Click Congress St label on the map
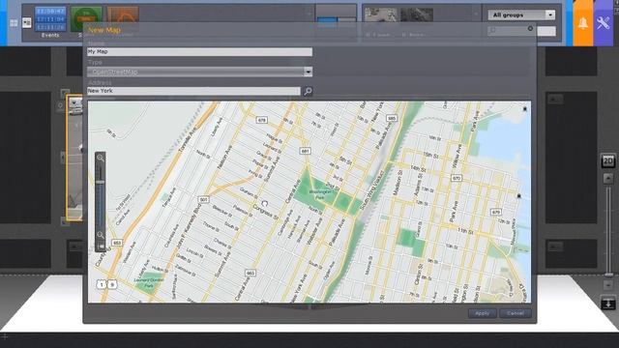619x348 pixels. click(265, 213)
